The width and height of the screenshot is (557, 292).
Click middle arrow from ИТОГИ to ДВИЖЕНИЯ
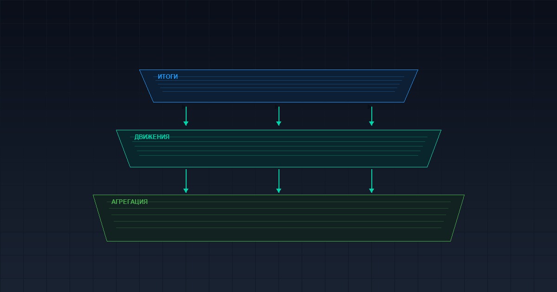[x=278, y=116]
